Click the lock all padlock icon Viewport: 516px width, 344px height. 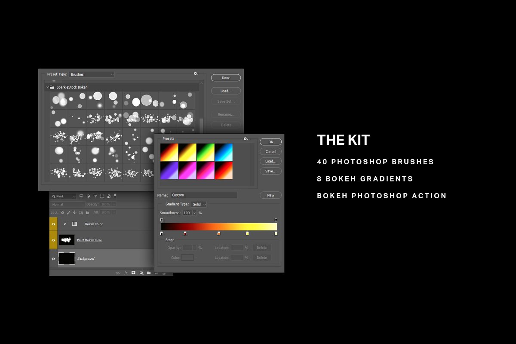pos(87,212)
